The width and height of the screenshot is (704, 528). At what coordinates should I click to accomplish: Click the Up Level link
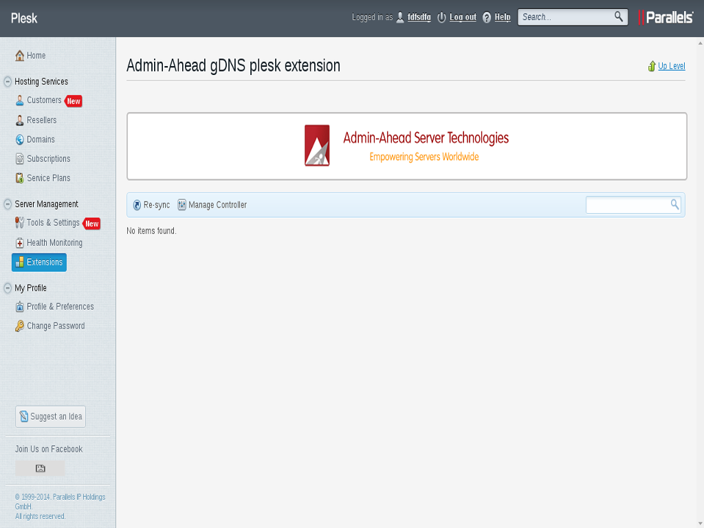671,66
